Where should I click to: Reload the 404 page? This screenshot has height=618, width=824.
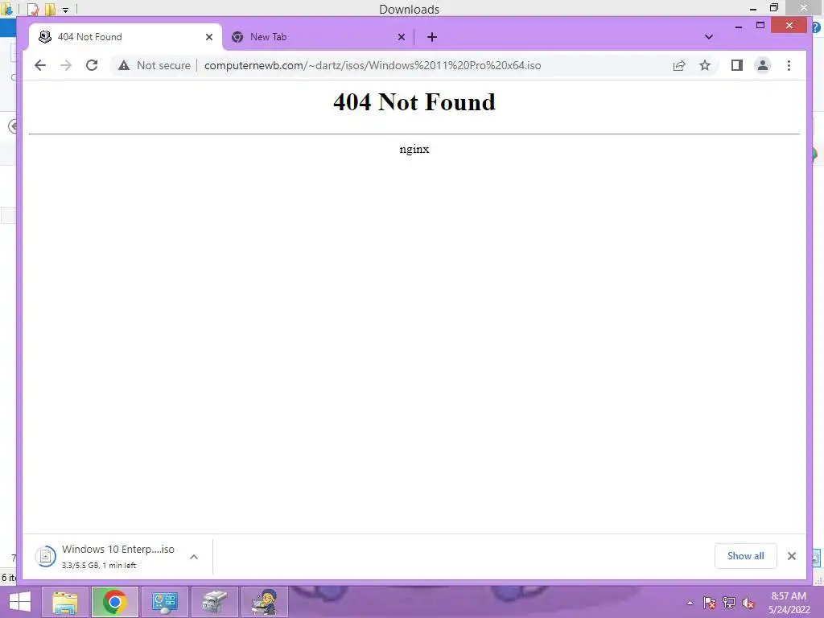coord(92,65)
